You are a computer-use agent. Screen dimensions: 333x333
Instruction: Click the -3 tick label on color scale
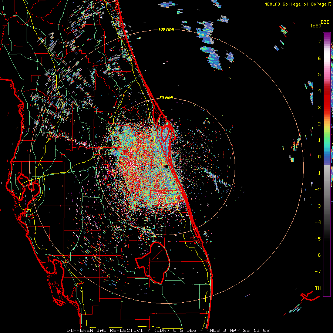tap(318, 206)
